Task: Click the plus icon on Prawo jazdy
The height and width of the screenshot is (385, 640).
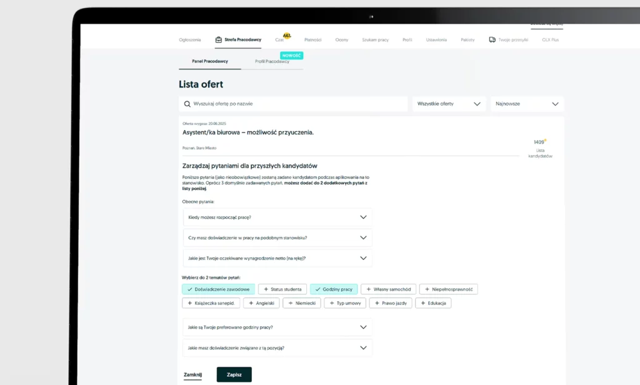Action: tap(376, 303)
